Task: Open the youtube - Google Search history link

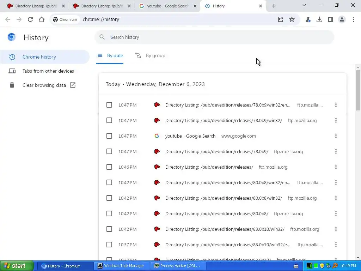Action: tap(190, 136)
